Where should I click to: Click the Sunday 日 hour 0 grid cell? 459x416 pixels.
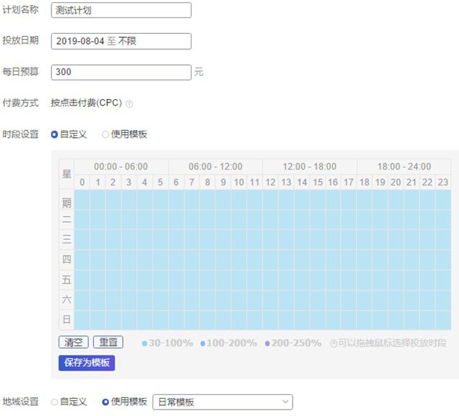tap(82, 319)
